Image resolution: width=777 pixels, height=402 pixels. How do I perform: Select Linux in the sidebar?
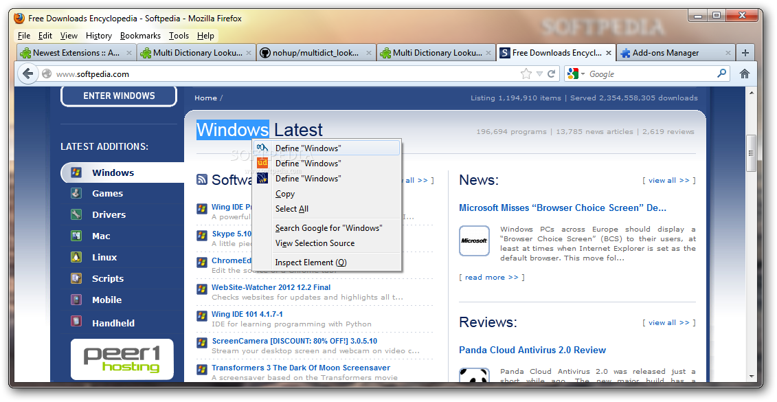(x=104, y=257)
